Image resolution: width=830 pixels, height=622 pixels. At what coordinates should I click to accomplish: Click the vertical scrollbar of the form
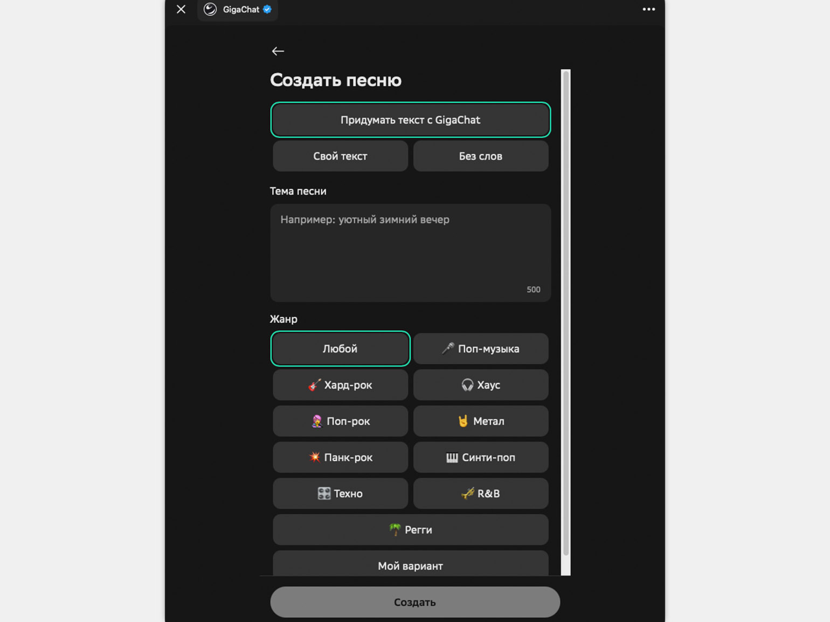[565, 312]
